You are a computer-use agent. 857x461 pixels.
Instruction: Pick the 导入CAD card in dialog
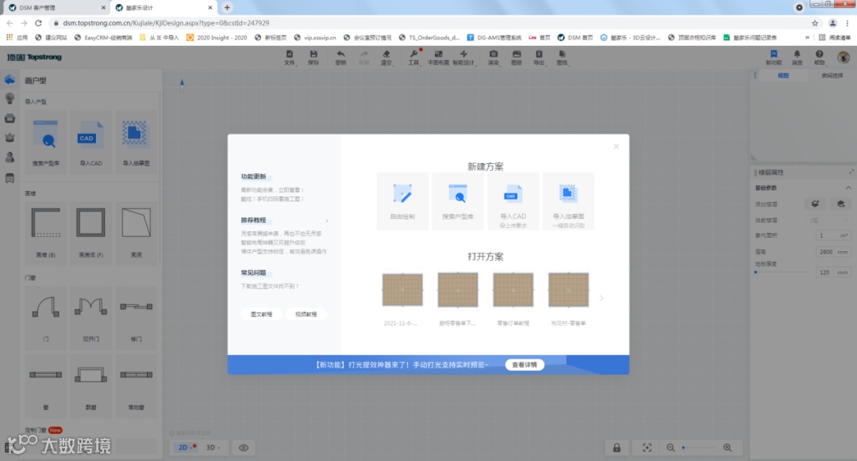(x=513, y=201)
